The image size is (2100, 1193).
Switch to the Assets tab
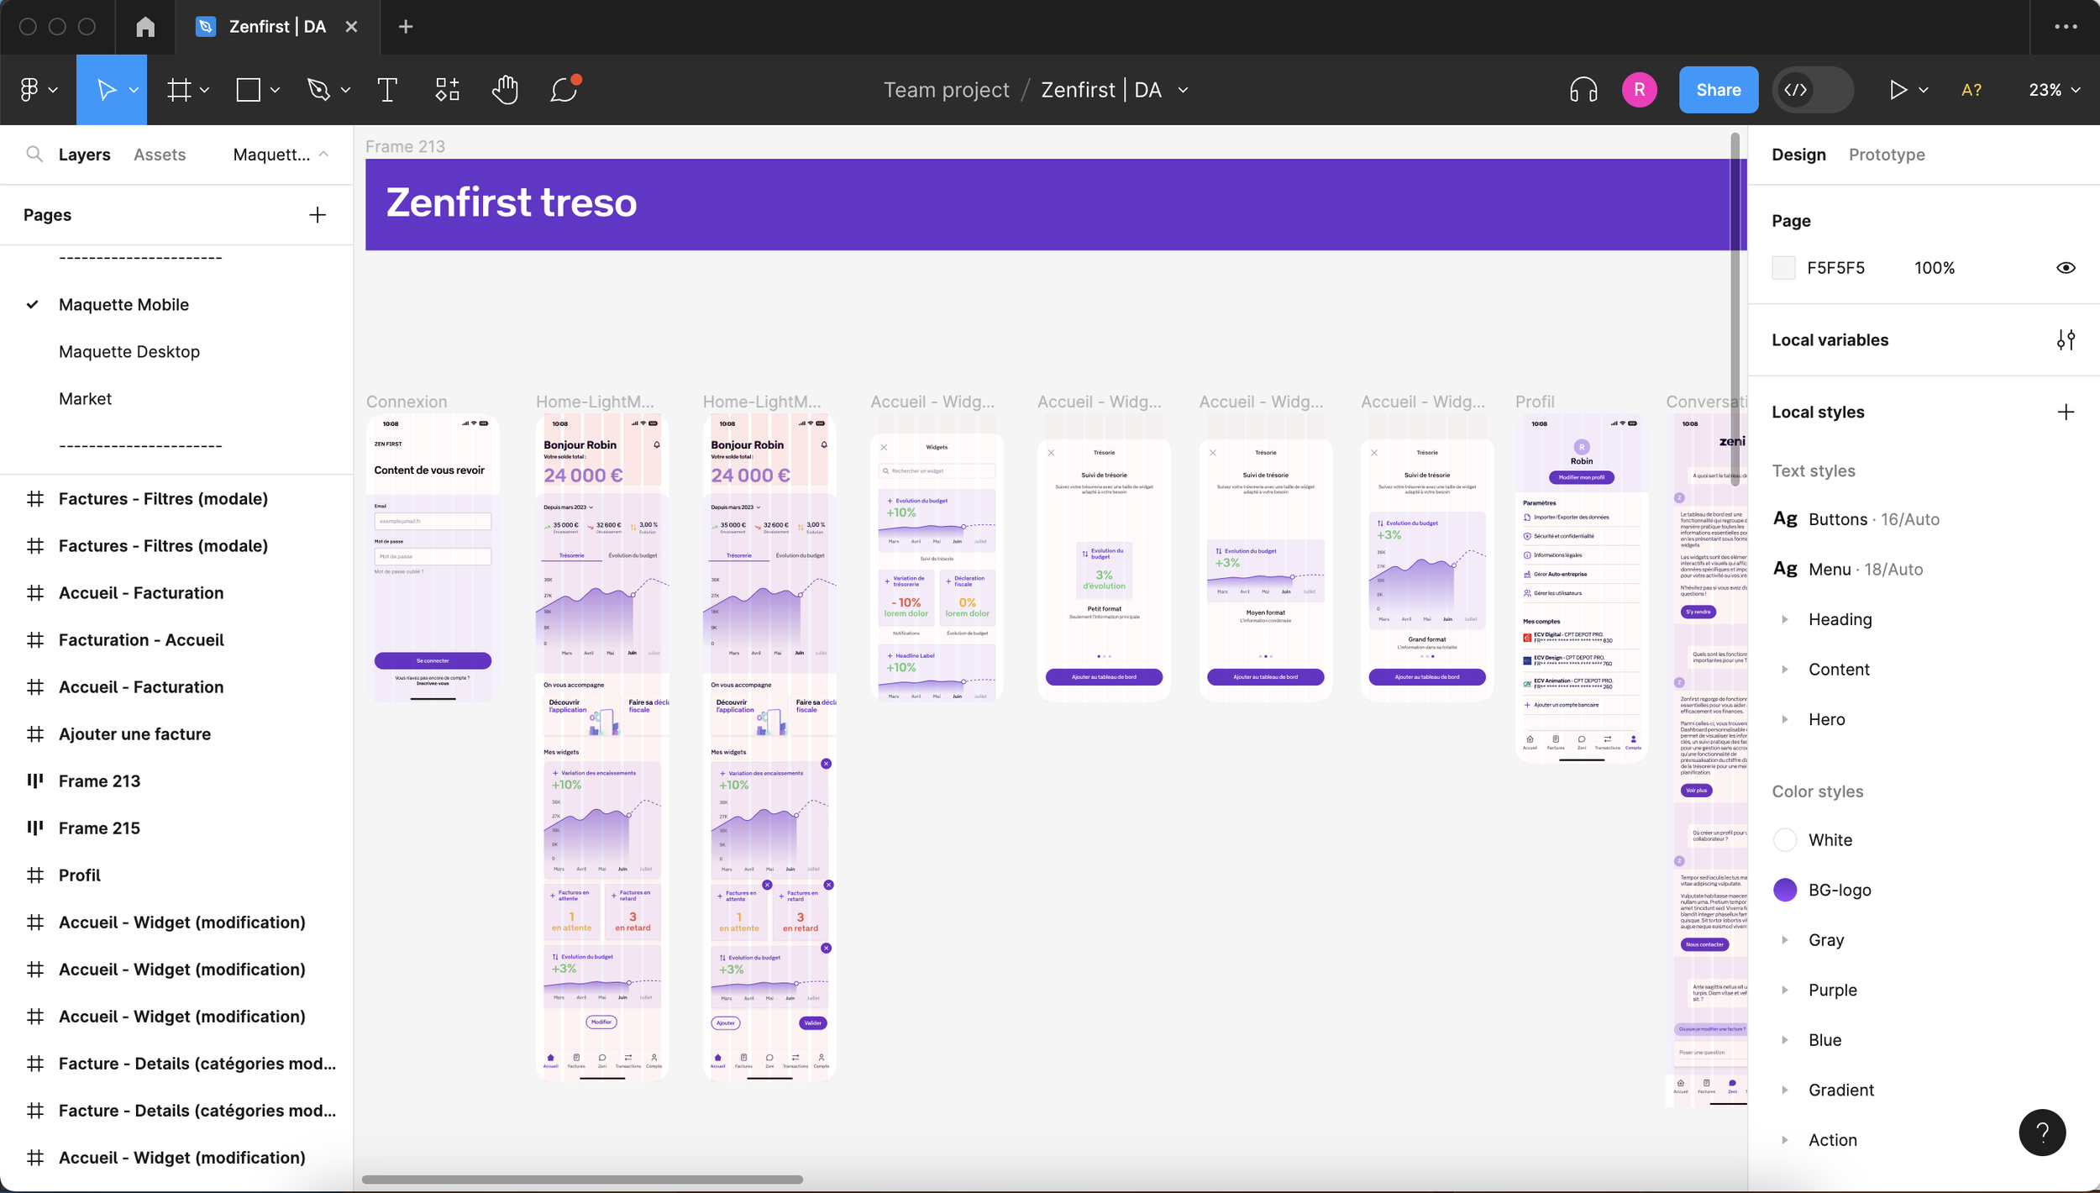coord(160,155)
